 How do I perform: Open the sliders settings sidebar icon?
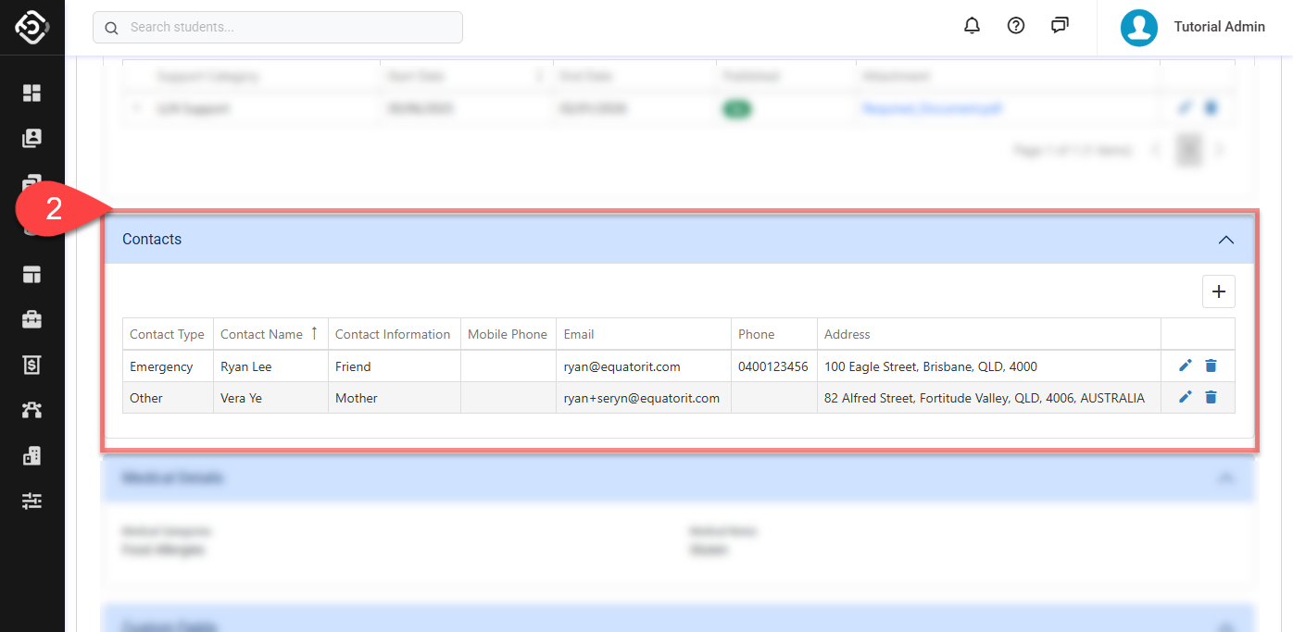pos(32,501)
